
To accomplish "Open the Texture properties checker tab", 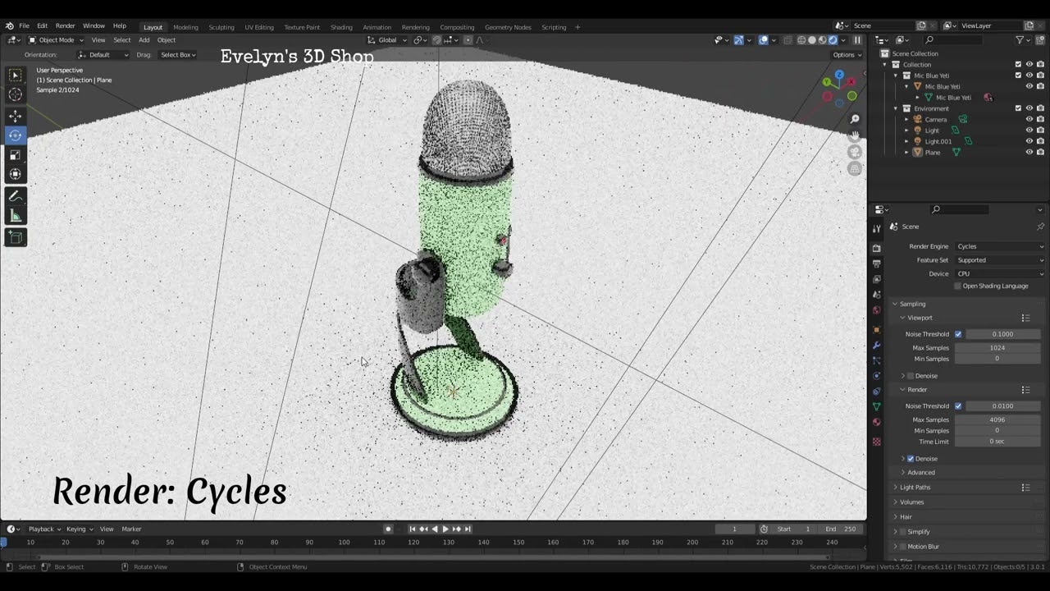I will [x=877, y=442].
